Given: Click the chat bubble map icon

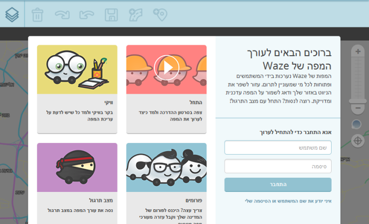Looking at the screenshot, I should [x=356, y=125].
